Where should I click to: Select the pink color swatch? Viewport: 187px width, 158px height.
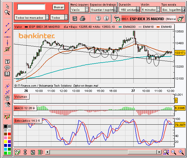[x=6, y=138]
